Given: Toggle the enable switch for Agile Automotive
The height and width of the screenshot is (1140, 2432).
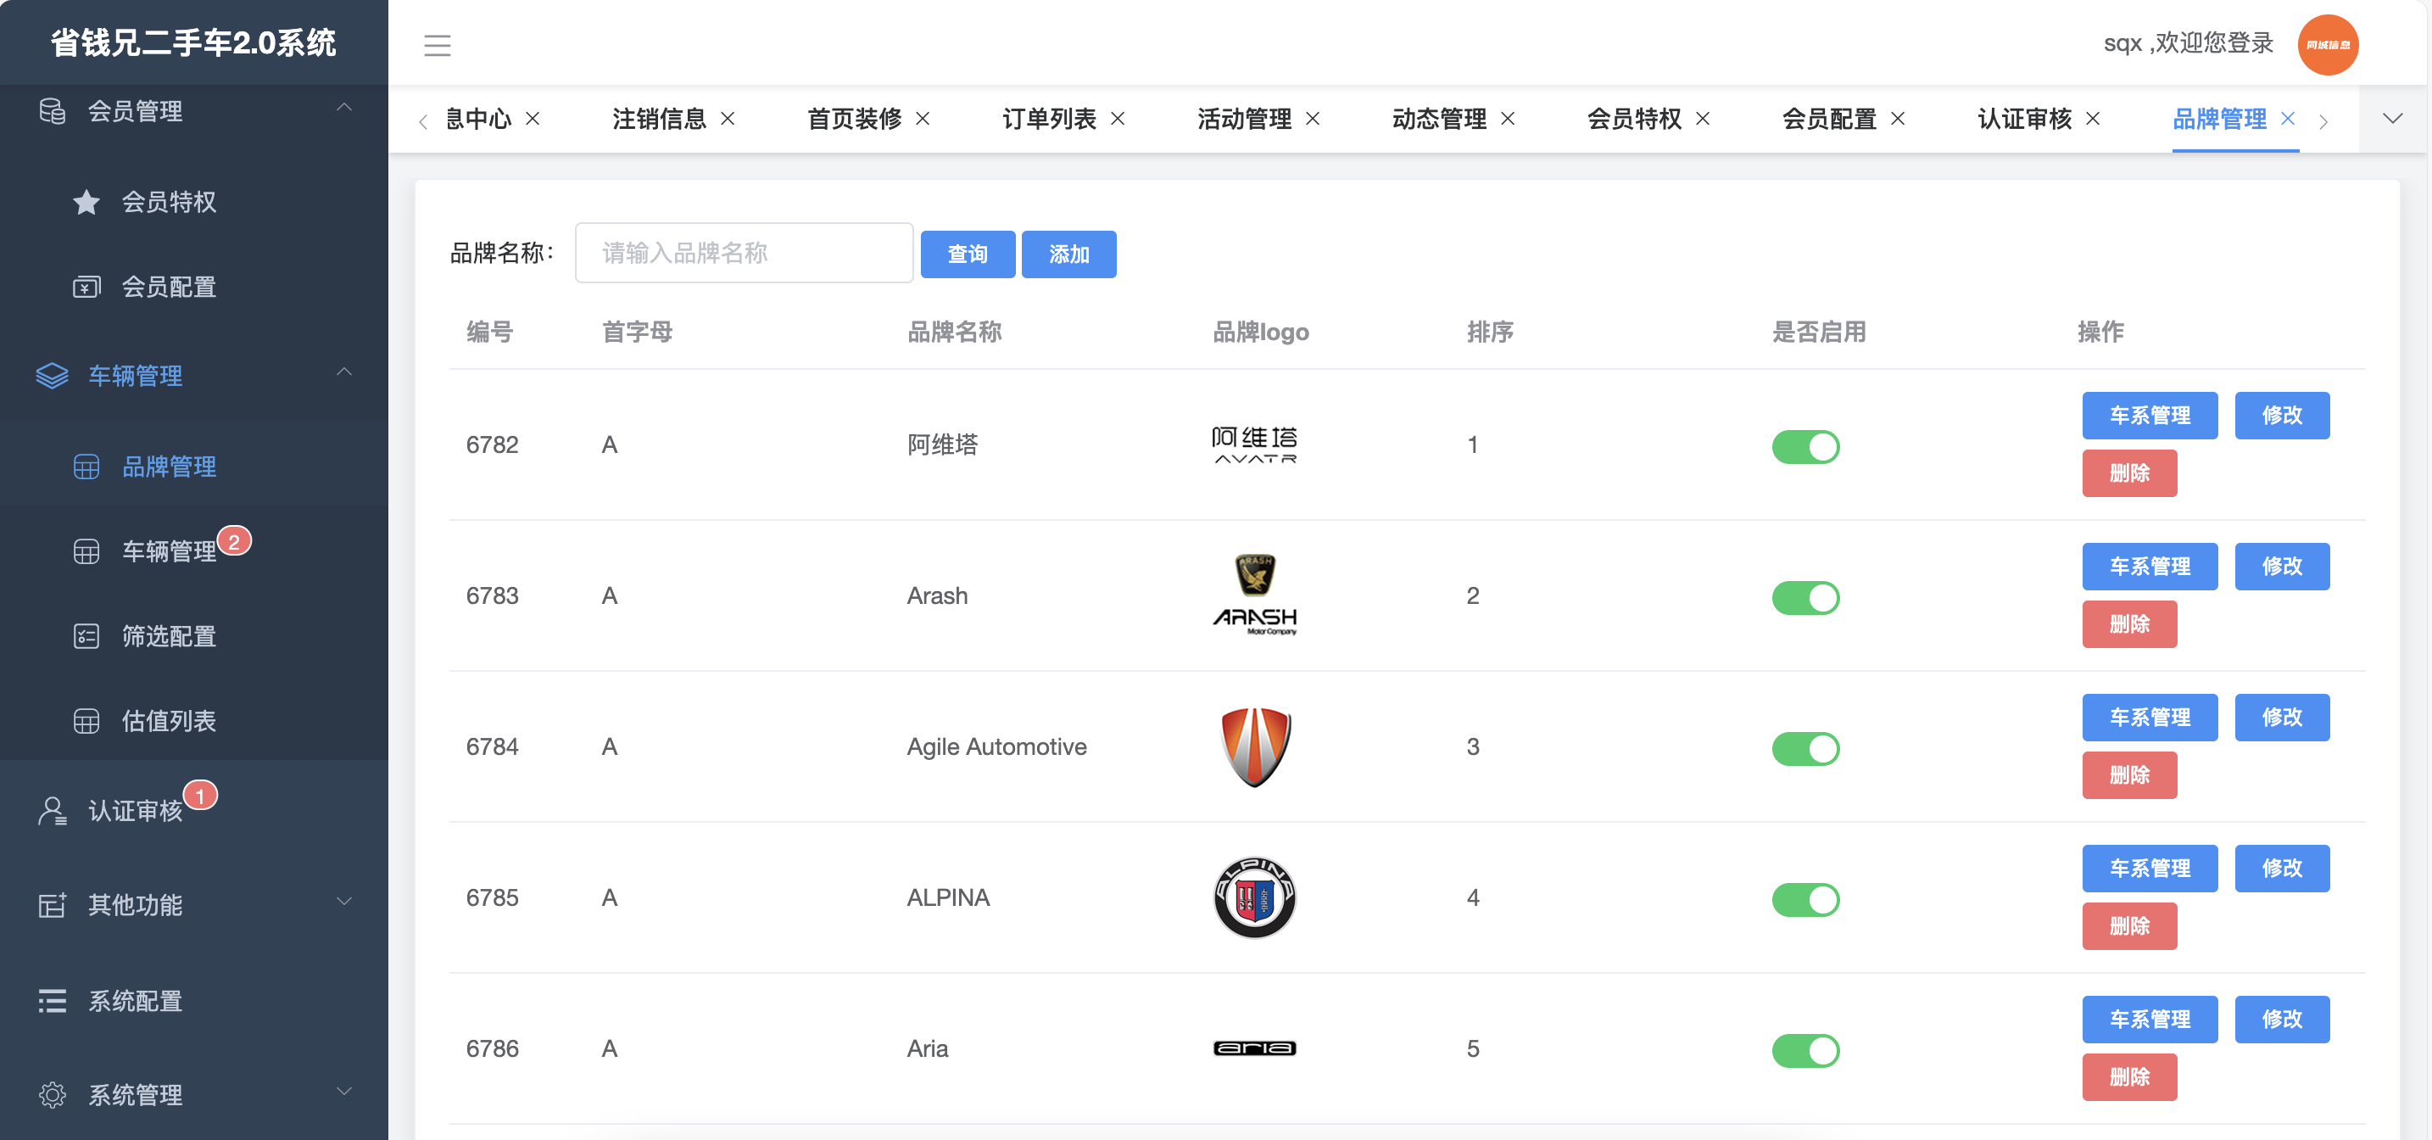Looking at the screenshot, I should (x=1805, y=748).
